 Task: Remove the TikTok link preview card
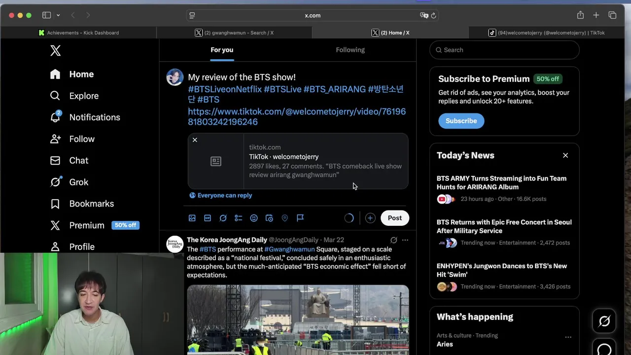point(195,140)
